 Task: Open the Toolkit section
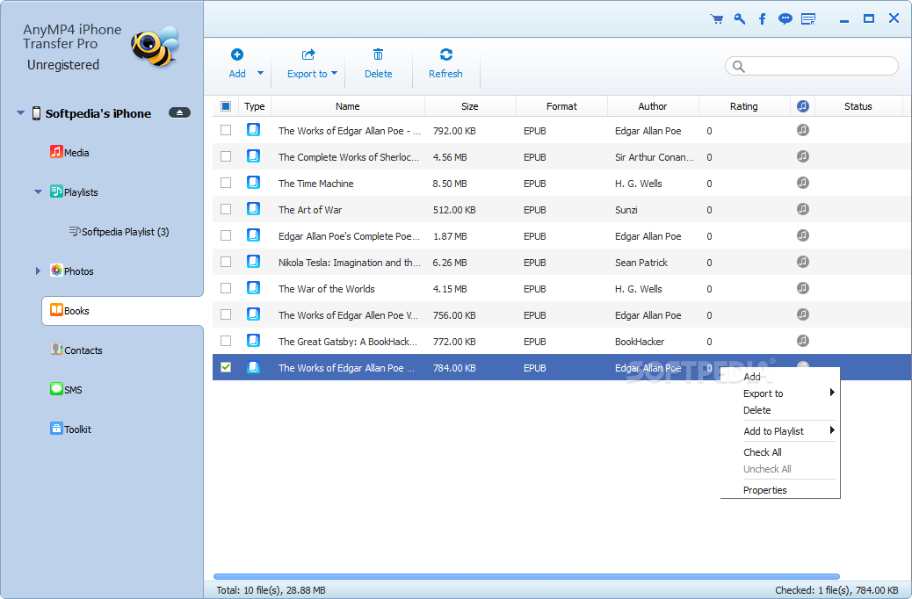pyautogui.click(x=71, y=429)
